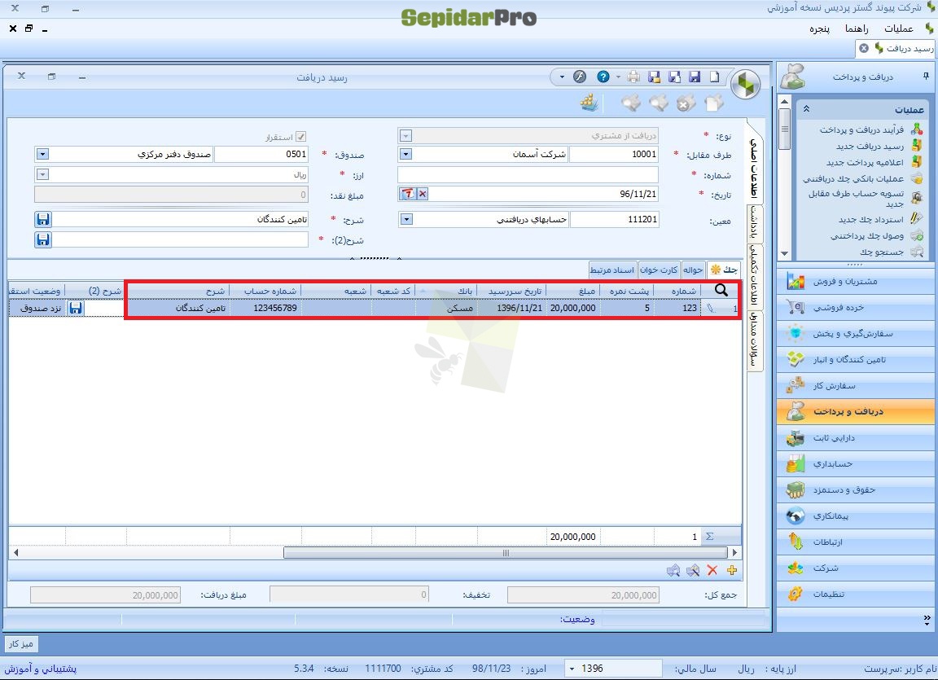Click the new blank document toolbar icon

click(715, 77)
